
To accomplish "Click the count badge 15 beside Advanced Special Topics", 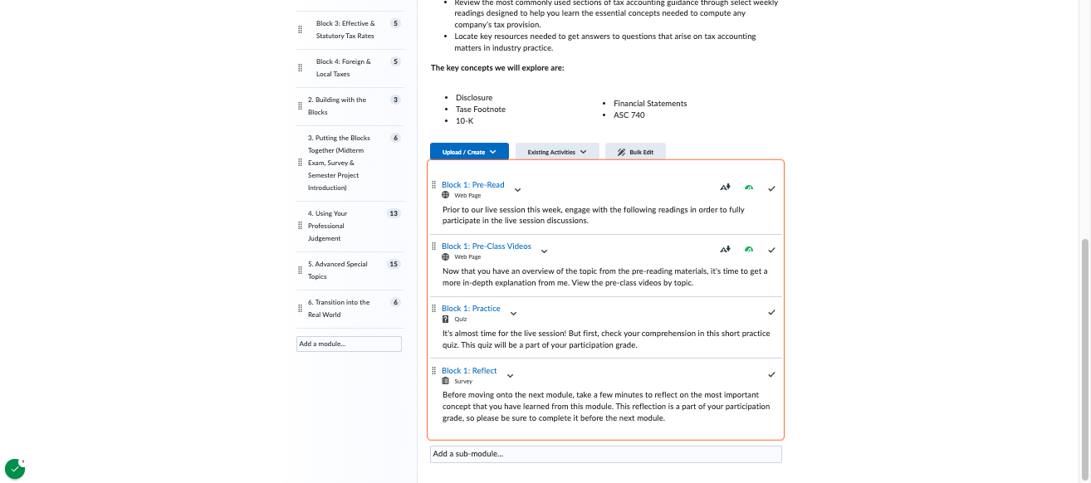I will click(394, 264).
